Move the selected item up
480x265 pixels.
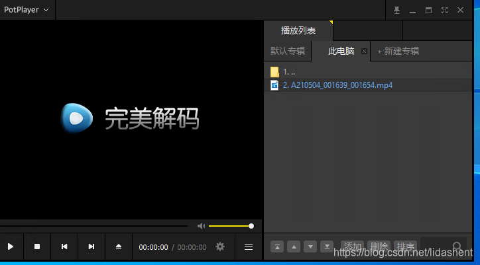click(x=294, y=246)
